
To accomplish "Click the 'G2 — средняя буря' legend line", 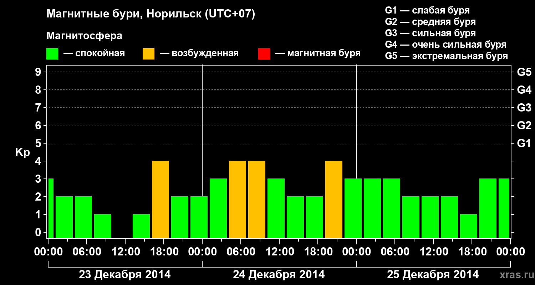I will click(430, 22).
